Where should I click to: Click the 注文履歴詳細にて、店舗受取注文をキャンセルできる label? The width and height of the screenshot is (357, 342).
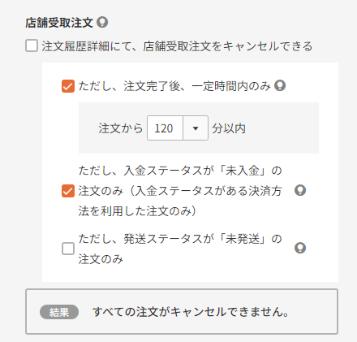coord(177,46)
